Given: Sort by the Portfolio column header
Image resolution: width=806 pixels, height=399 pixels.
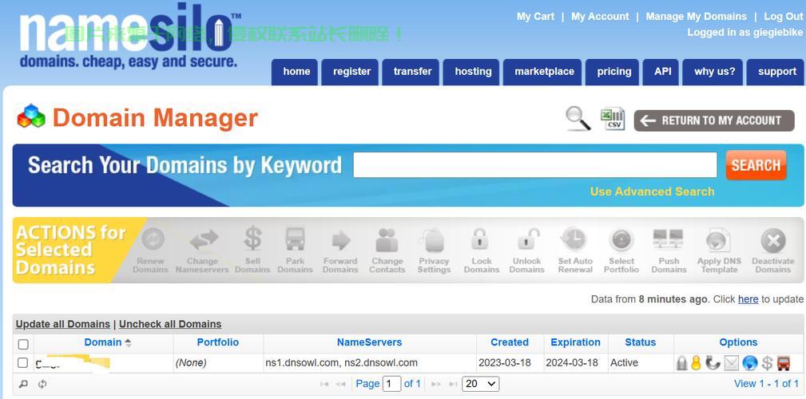Looking at the screenshot, I should pos(218,342).
